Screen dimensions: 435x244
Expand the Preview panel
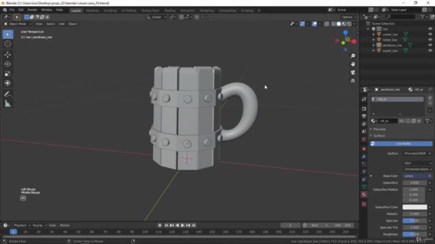(379, 129)
